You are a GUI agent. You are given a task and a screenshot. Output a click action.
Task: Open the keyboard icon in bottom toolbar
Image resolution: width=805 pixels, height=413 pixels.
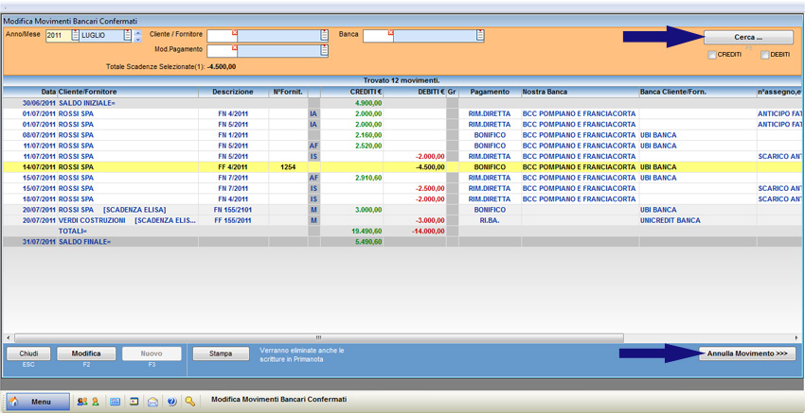[116, 402]
